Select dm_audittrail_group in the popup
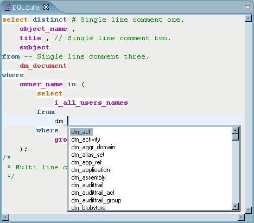This screenshot has height=223, width=254. point(96,200)
